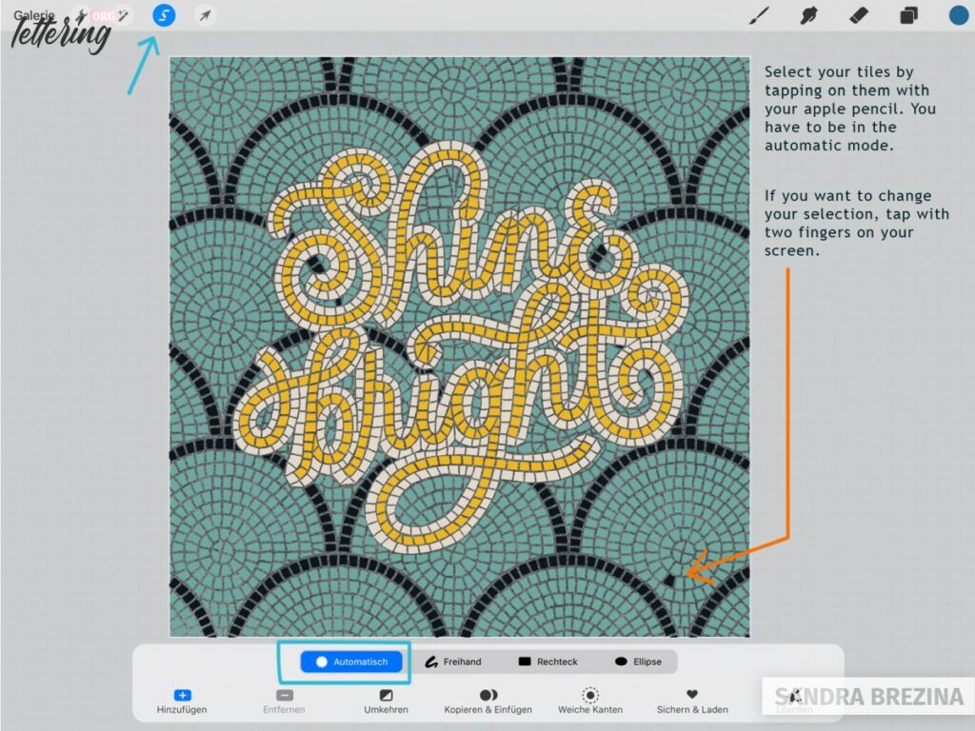975x731 pixels.
Task: Open the Actions wrench menu
Action: tap(82, 15)
